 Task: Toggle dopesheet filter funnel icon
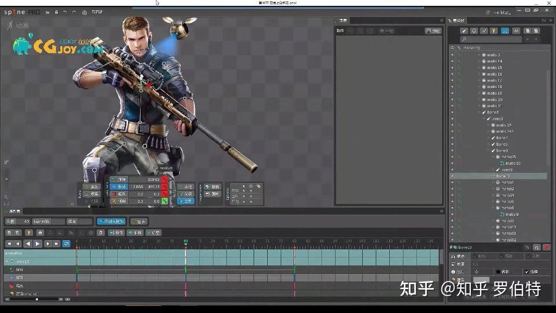point(29,233)
